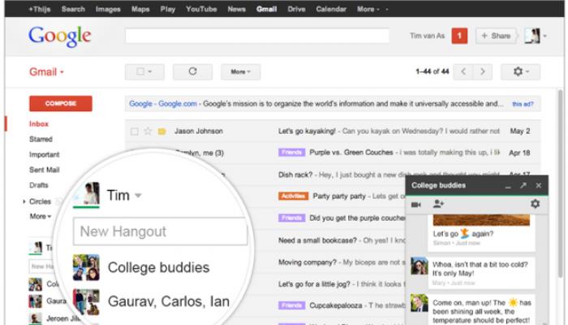Add people to College buddies chat
The height and width of the screenshot is (325, 568).
click(438, 204)
